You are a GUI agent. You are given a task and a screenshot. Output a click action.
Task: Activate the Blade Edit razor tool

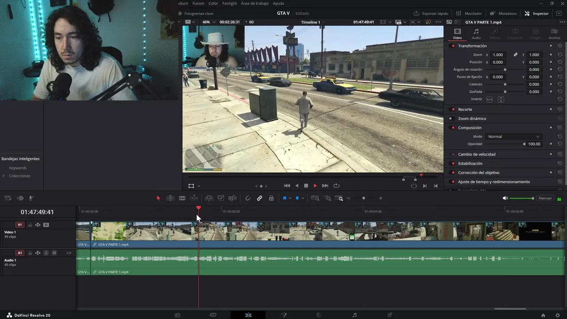click(x=182, y=198)
